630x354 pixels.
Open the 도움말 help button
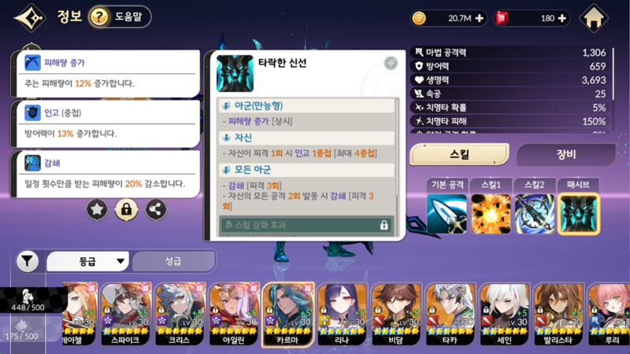(x=120, y=17)
